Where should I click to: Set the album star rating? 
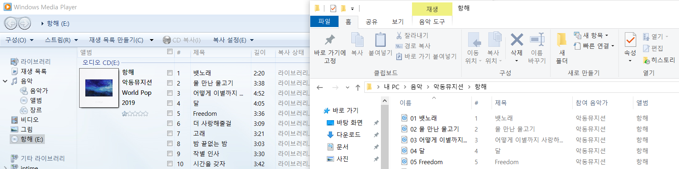point(135,114)
